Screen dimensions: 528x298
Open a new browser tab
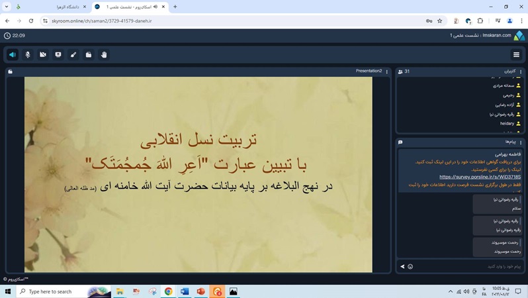[175, 7]
